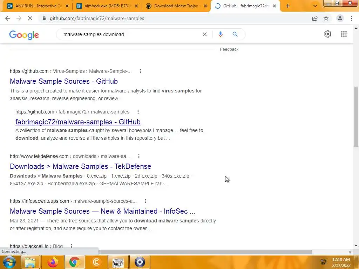Click the Feedback link
The image size is (359, 269).
point(229,49)
